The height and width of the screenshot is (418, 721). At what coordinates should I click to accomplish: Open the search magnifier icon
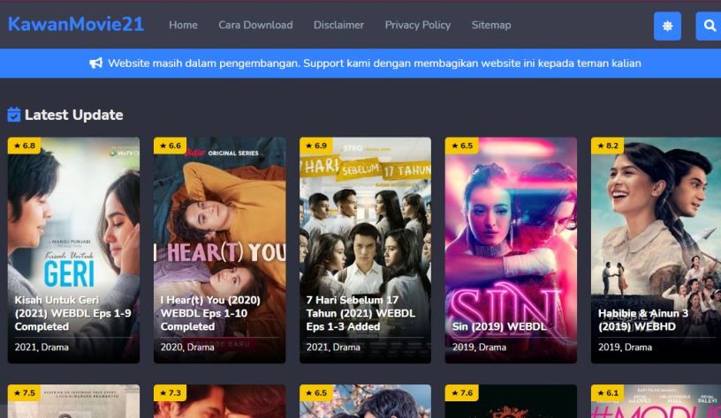click(709, 26)
